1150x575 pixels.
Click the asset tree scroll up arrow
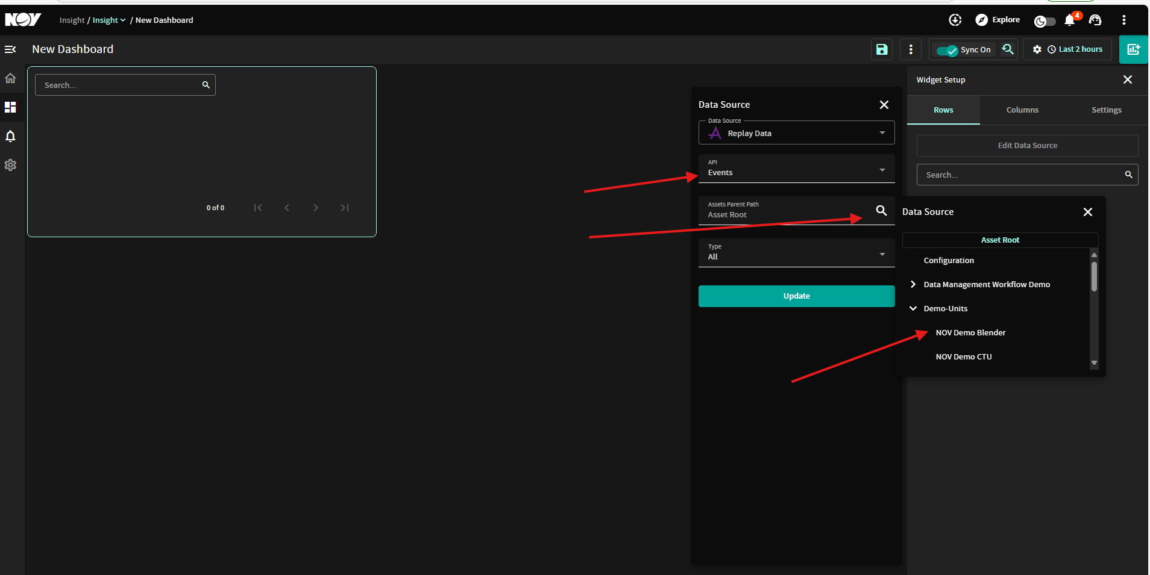[1094, 255]
